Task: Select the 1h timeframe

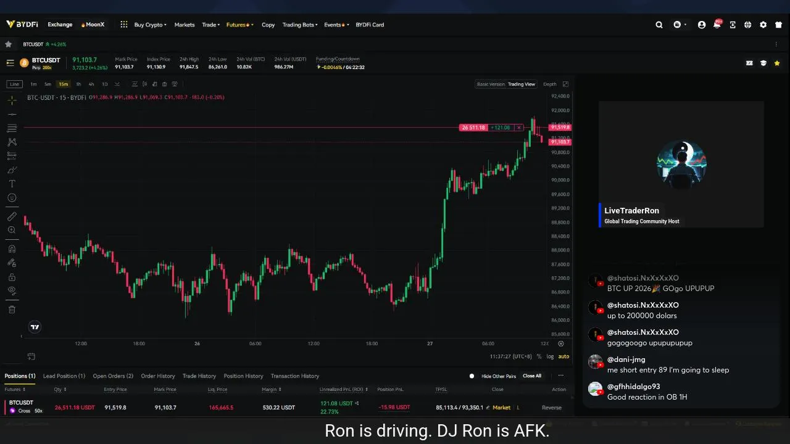Action: 78,84
